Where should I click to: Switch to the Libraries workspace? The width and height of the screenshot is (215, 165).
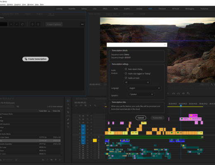click(x=139, y=9)
